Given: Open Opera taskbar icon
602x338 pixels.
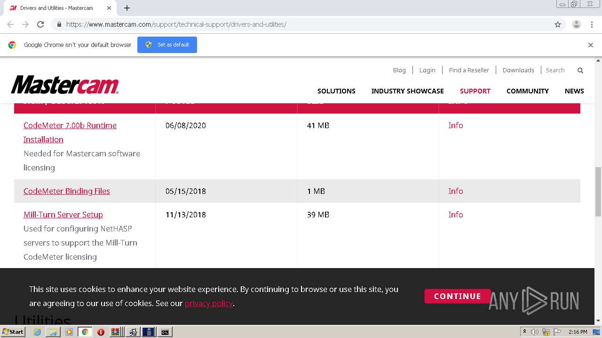Looking at the screenshot, I should tap(101, 332).
